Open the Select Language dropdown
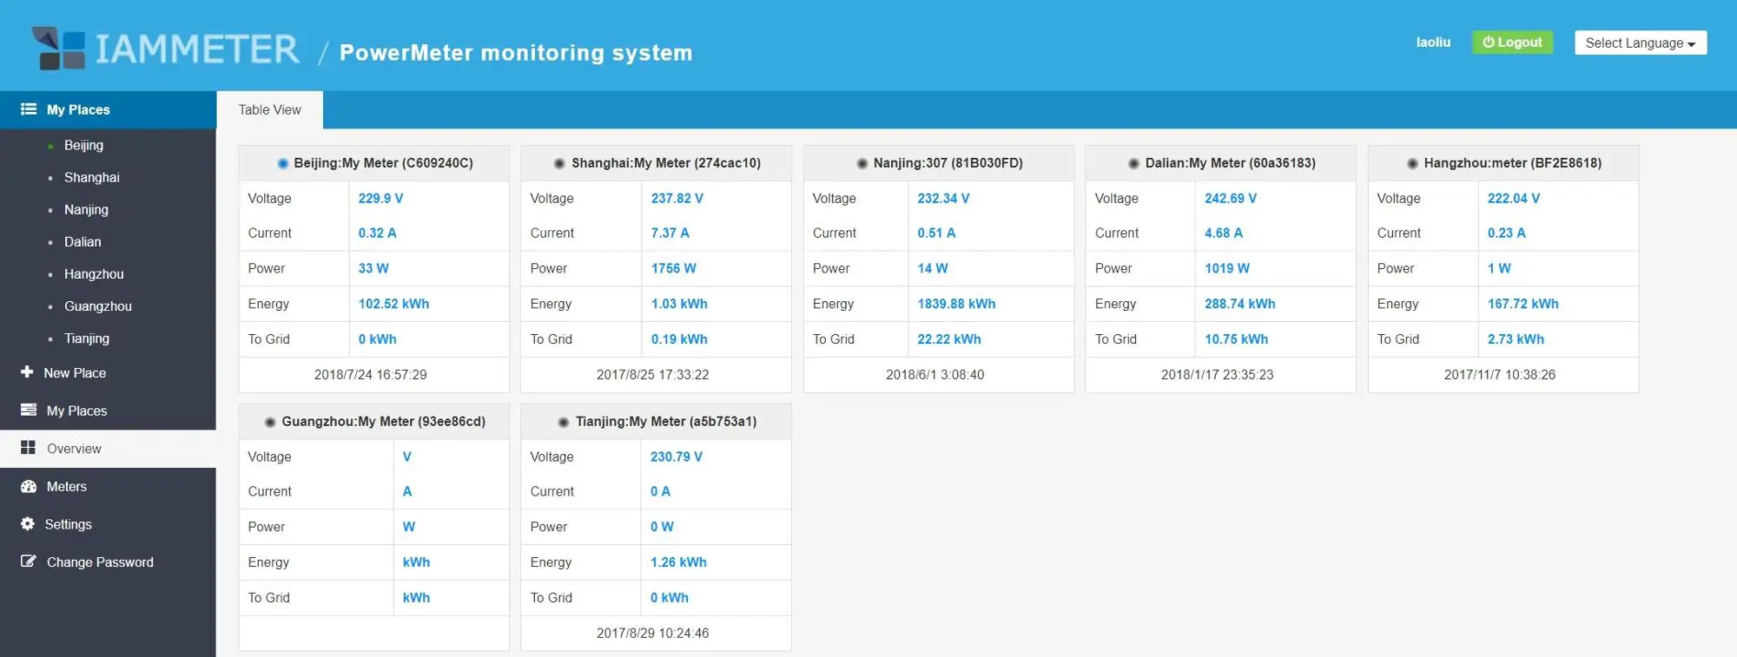 click(x=1641, y=43)
